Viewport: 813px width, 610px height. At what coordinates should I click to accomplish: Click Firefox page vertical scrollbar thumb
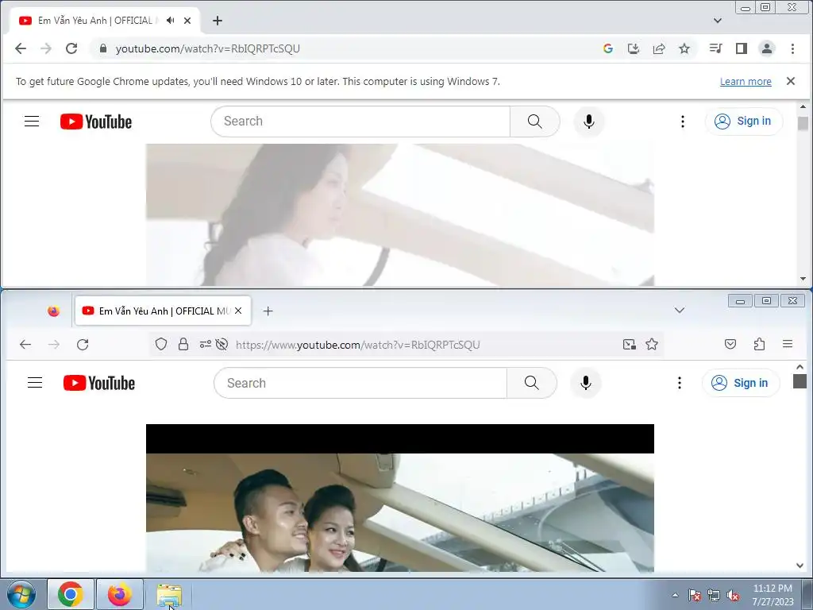800,381
